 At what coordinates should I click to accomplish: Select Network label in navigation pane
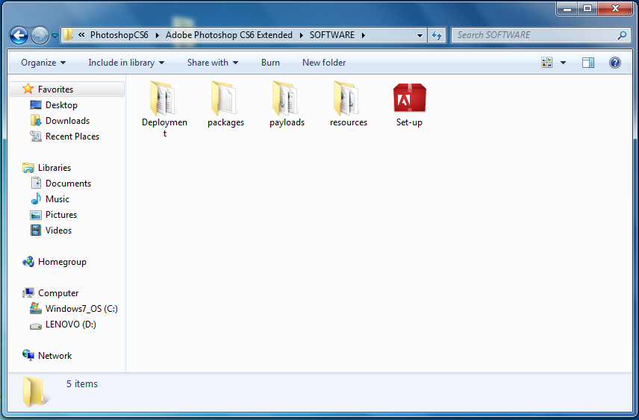click(55, 356)
